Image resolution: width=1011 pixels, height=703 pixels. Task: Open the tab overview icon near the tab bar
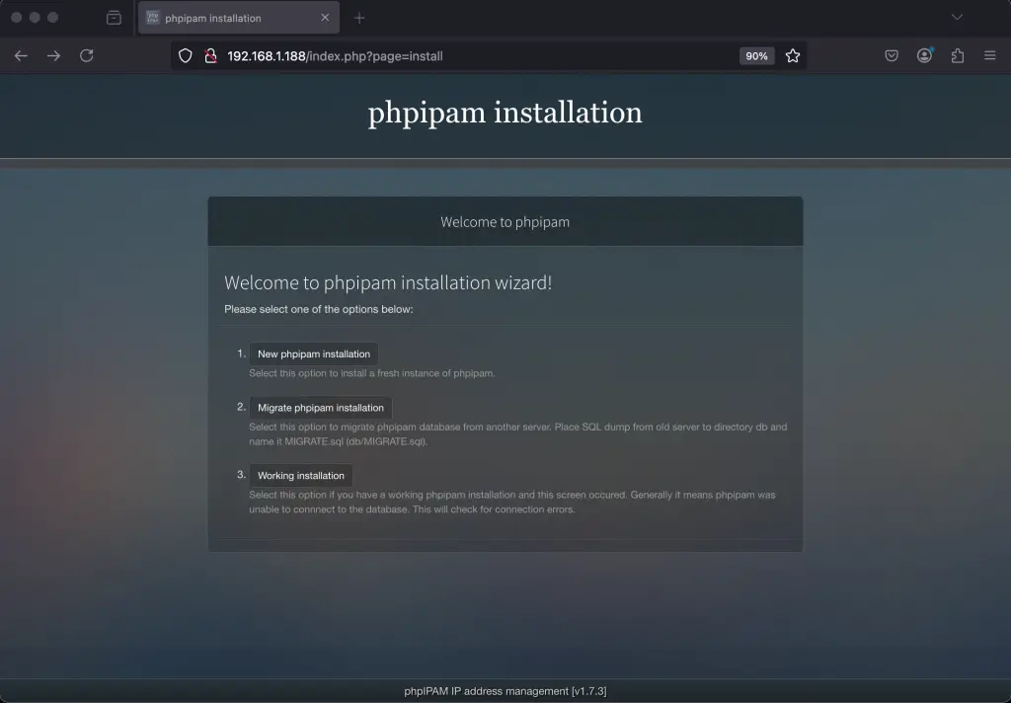tap(114, 17)
